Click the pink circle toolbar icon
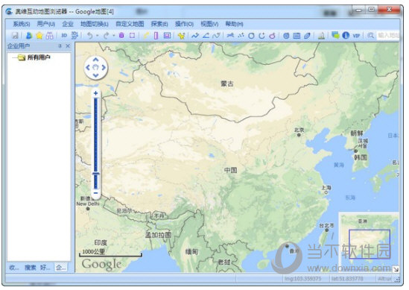Viewport: 409px width, 290px height. 272,36
